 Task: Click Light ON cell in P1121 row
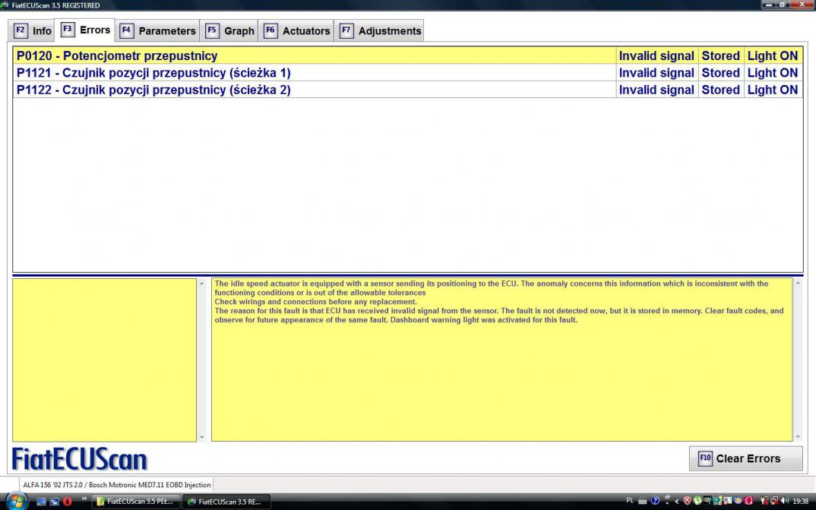[x=773, y=73]
